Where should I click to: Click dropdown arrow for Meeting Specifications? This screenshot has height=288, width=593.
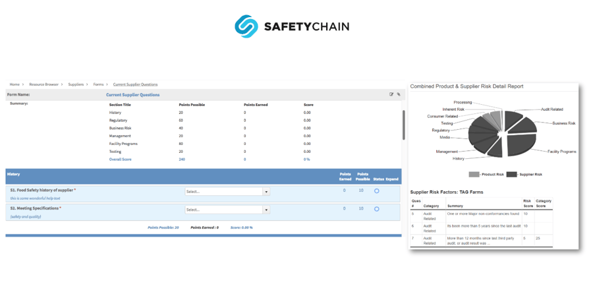(266, 210)
